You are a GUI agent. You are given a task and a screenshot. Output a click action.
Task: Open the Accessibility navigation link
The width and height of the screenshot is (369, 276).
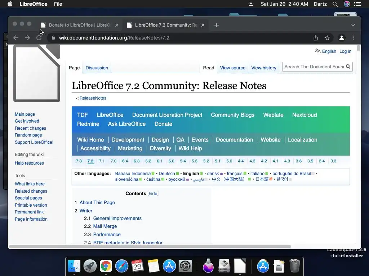pos(95,148)
